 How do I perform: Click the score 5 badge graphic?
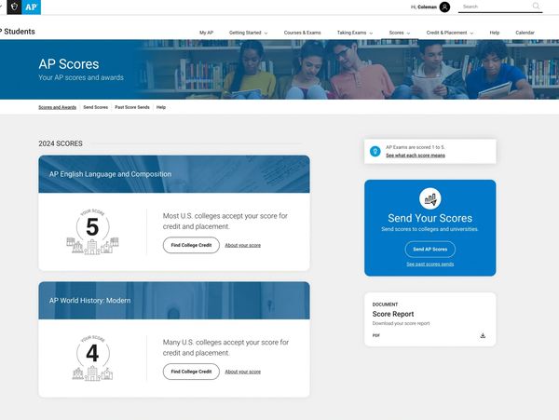pyautogui.click(x=92, y=232)
